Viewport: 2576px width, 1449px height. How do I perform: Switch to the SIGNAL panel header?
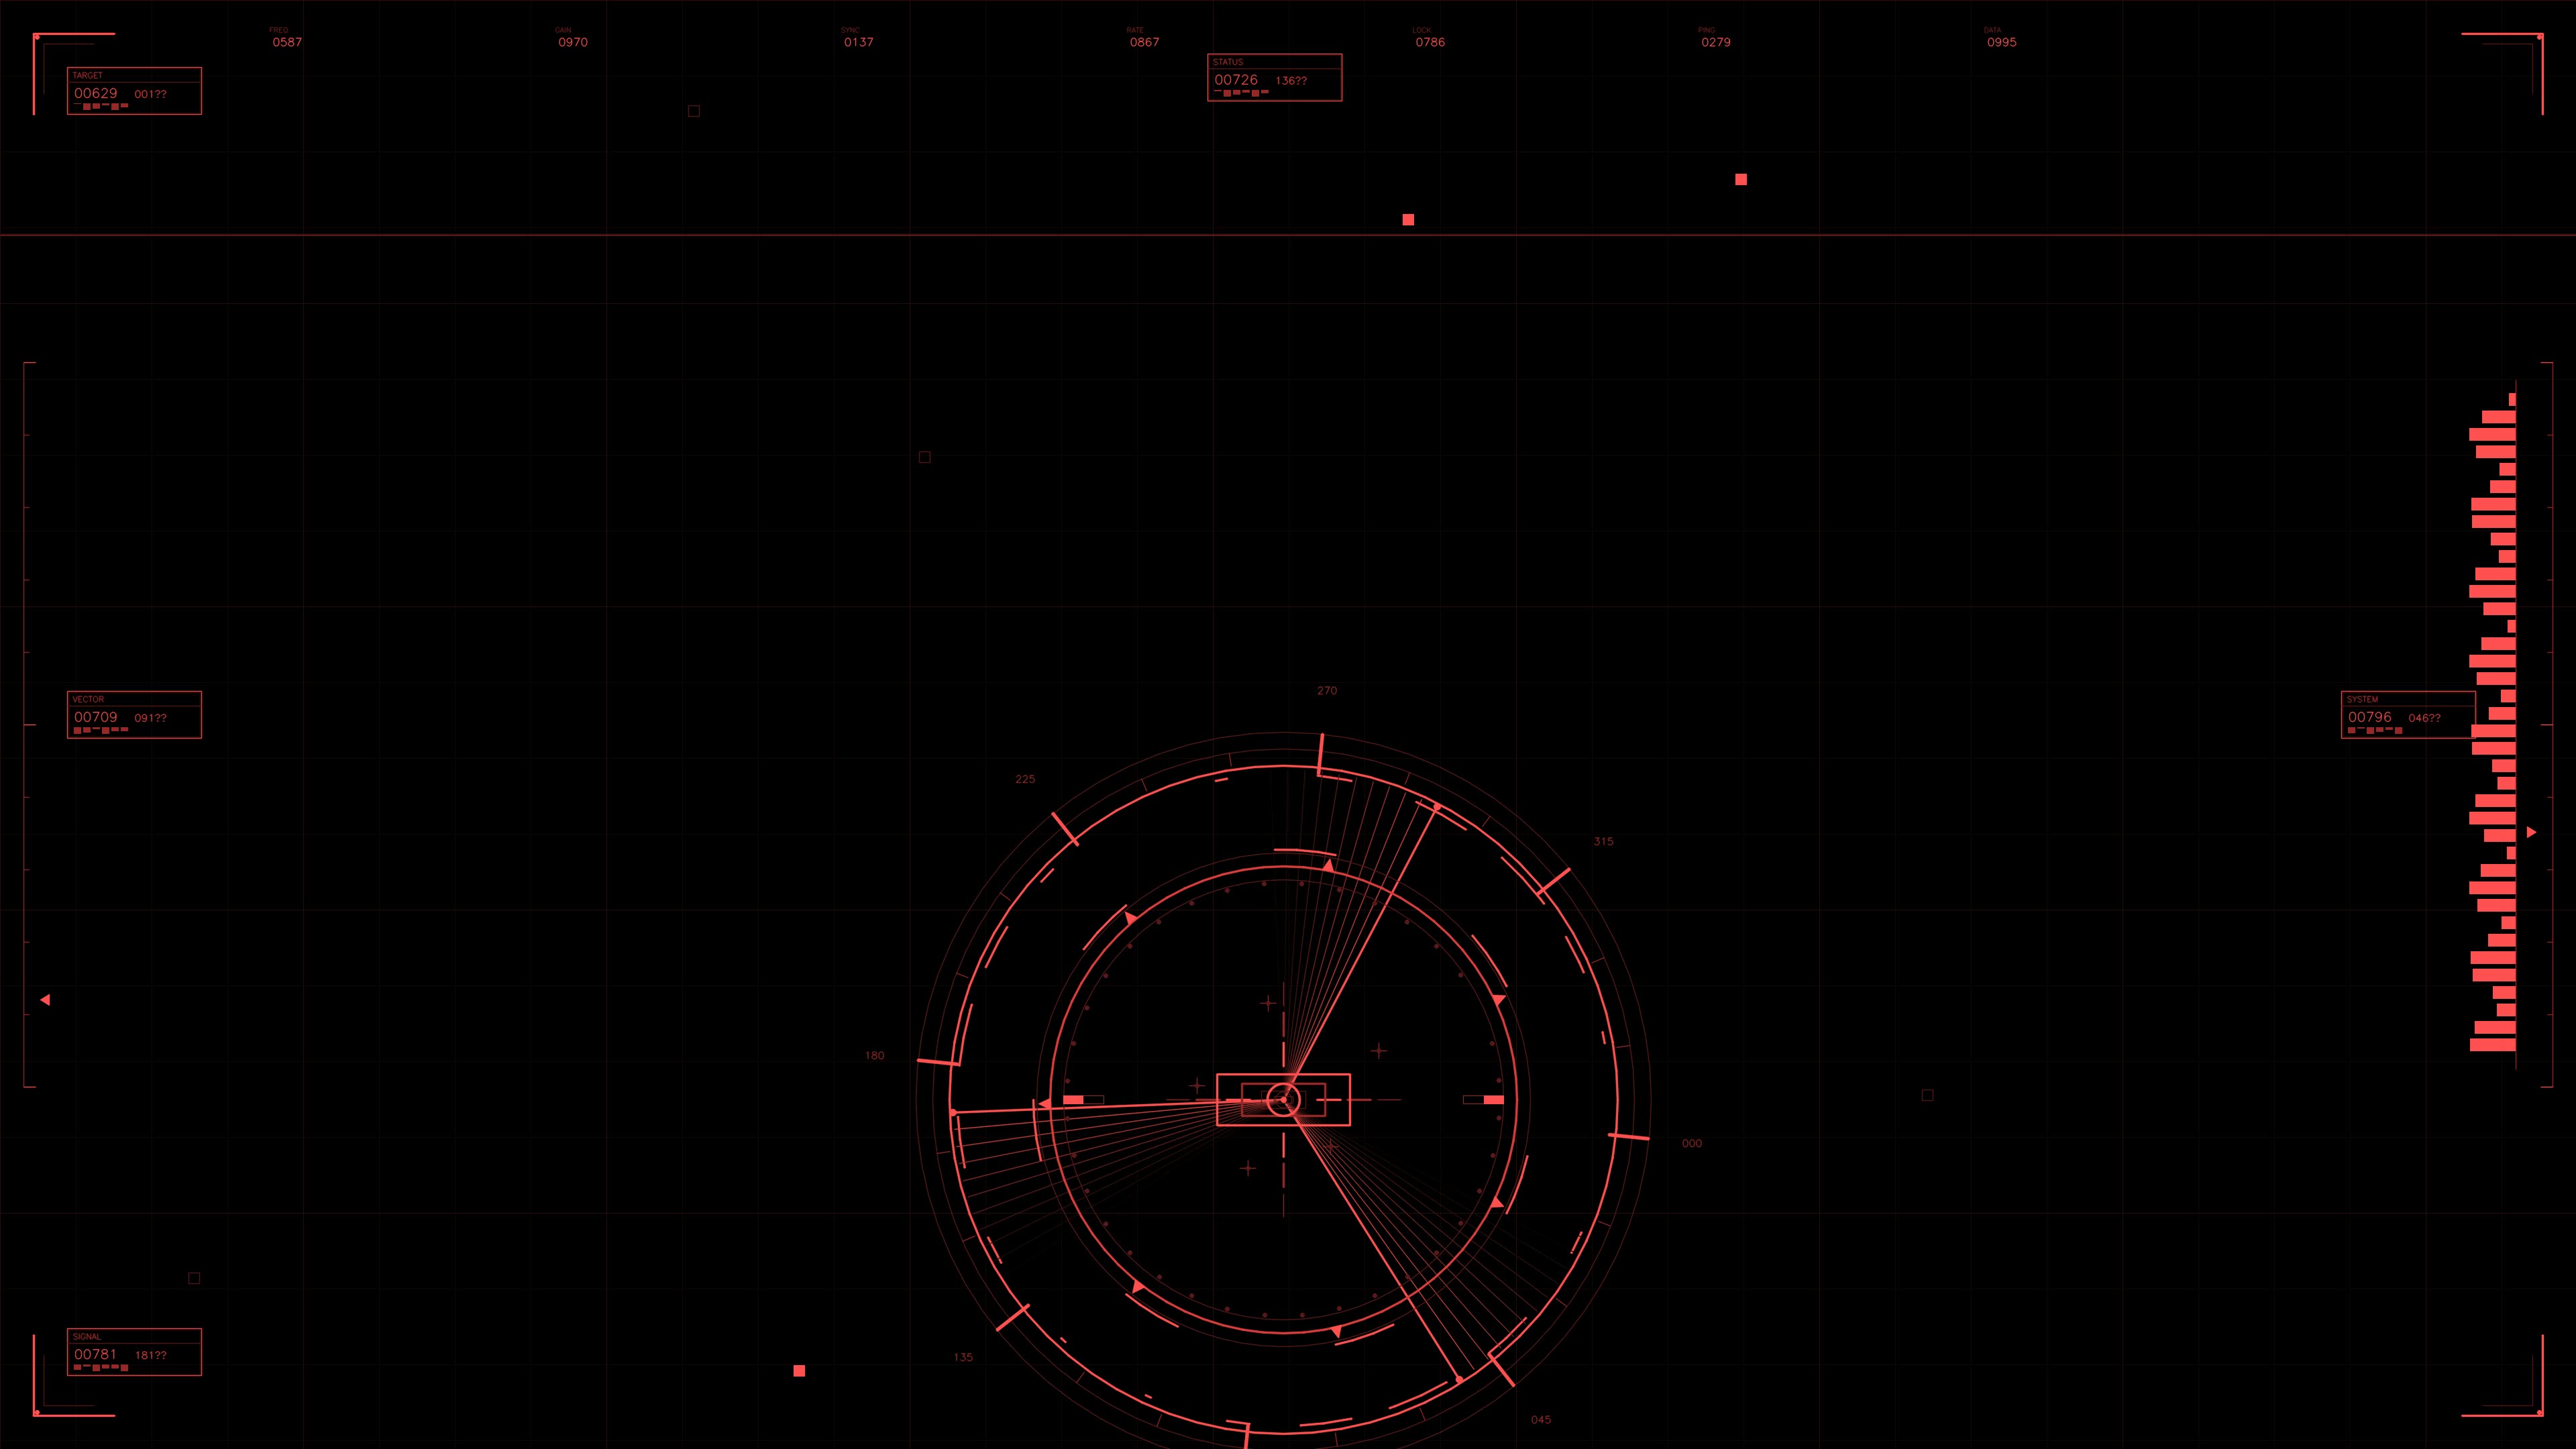88,1337
